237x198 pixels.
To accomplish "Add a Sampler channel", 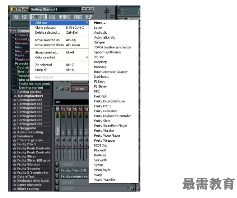I will point(99,42).
